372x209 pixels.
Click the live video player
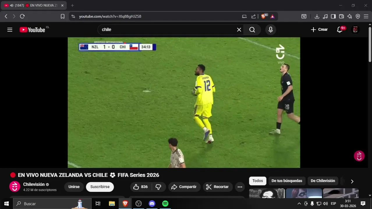pyautogui.click(x=184, y=102)
